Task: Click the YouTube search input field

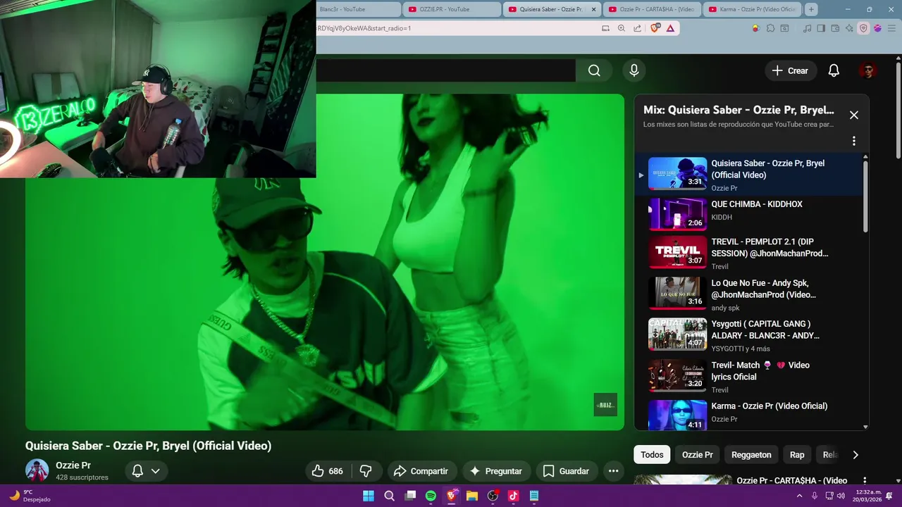Action: point(445,70)
